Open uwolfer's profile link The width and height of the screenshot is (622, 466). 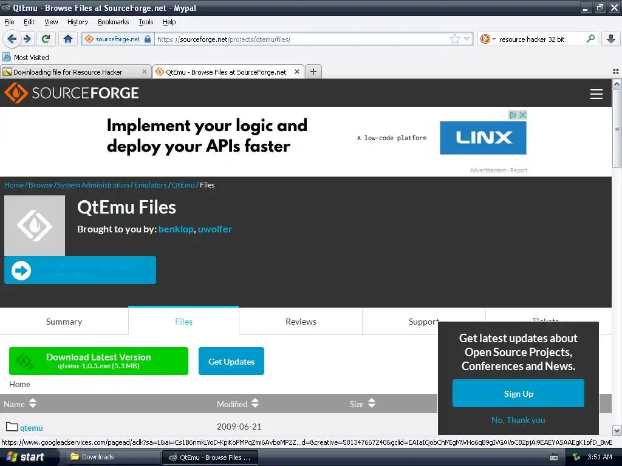(214, 229)
